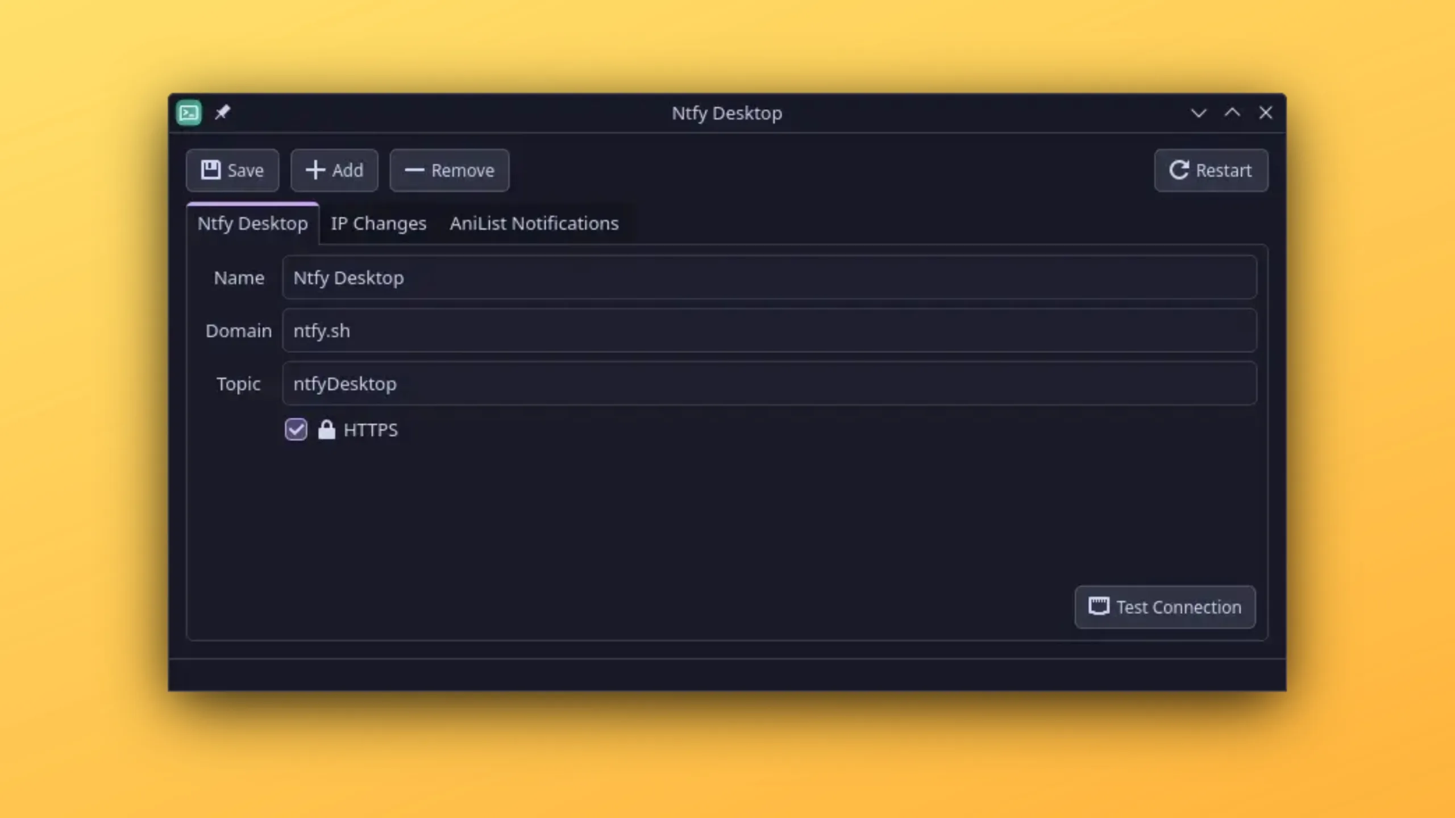Select the AniList Notifications tab
The height and width of the screenshot is (818, 1455).
(x=534, y=223)
